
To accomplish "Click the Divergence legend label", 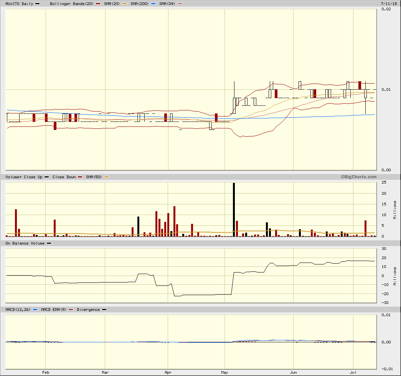I will [x=88, y=310].
